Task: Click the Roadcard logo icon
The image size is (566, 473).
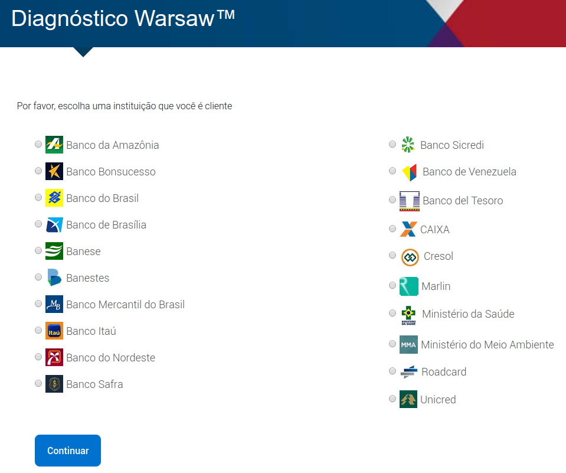Action: click(408, 372)
